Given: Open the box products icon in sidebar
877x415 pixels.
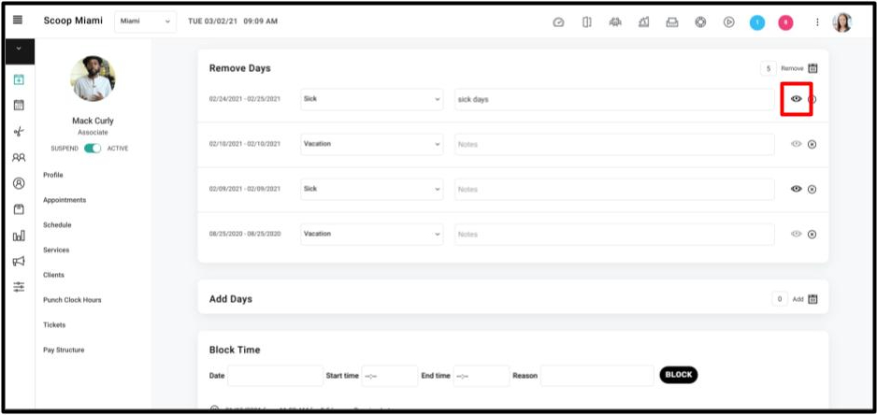Looking at the screenshot, I should coord(19,209).
